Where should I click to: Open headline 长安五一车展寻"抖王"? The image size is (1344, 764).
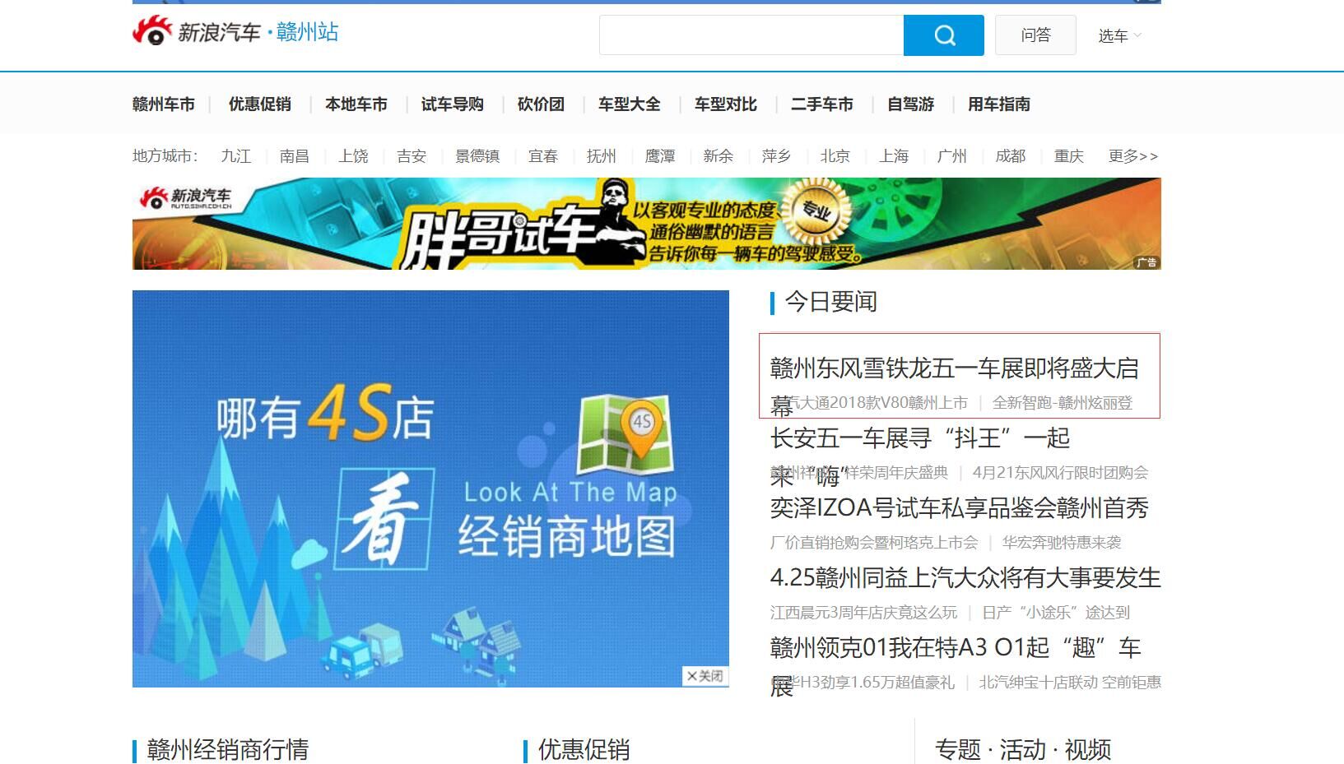pos(920,438)
